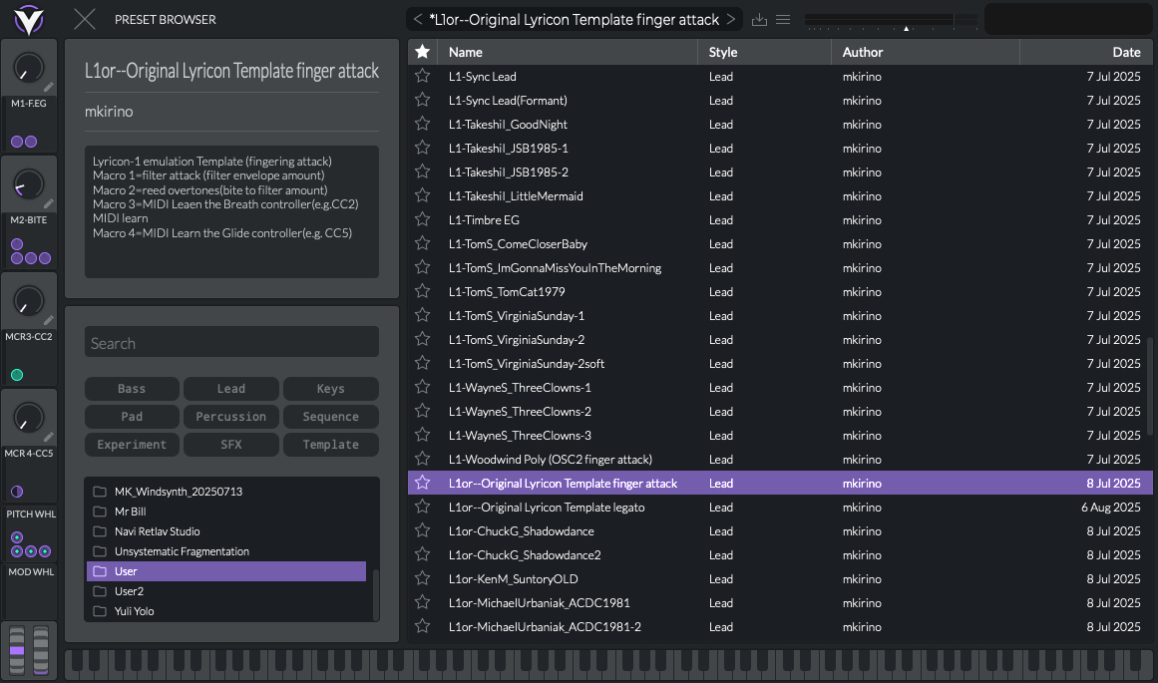
Task: Click the MCR3-CC2 macro knob
Action: tap(29, 302)
